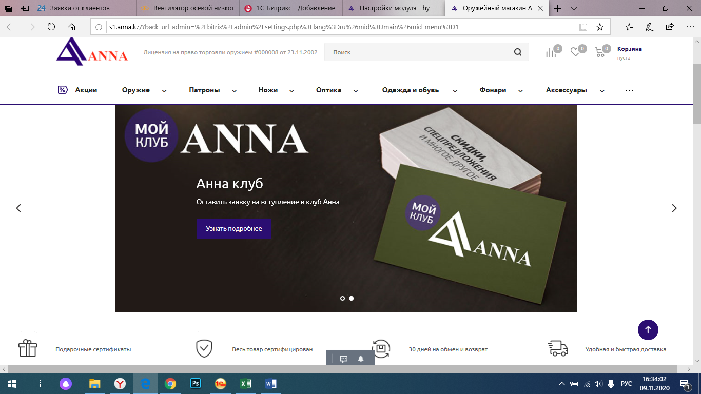Toggle reading view in the address bar
Screen dimensions: 701x394
tap(583, 27)
